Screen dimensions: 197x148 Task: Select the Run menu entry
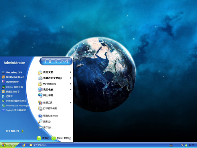[x=45, y=127]
